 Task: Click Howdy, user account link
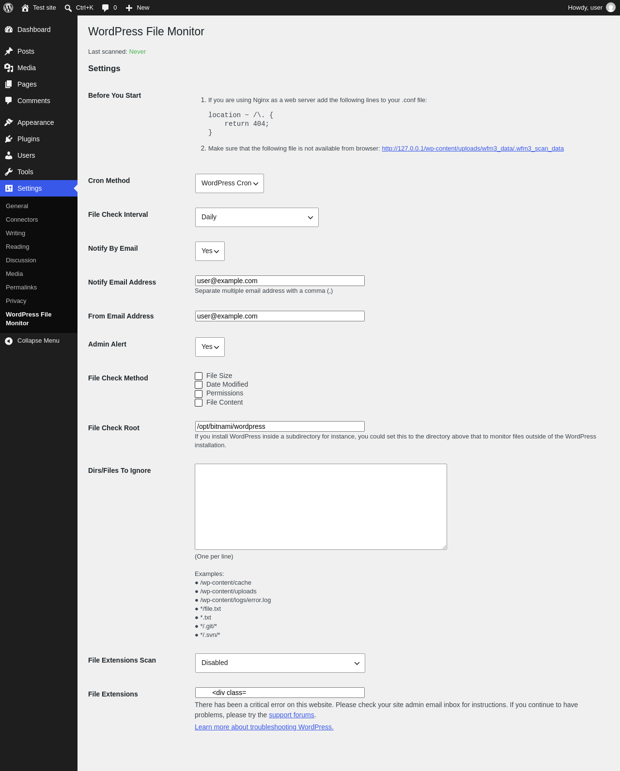[x=591, y=8]
